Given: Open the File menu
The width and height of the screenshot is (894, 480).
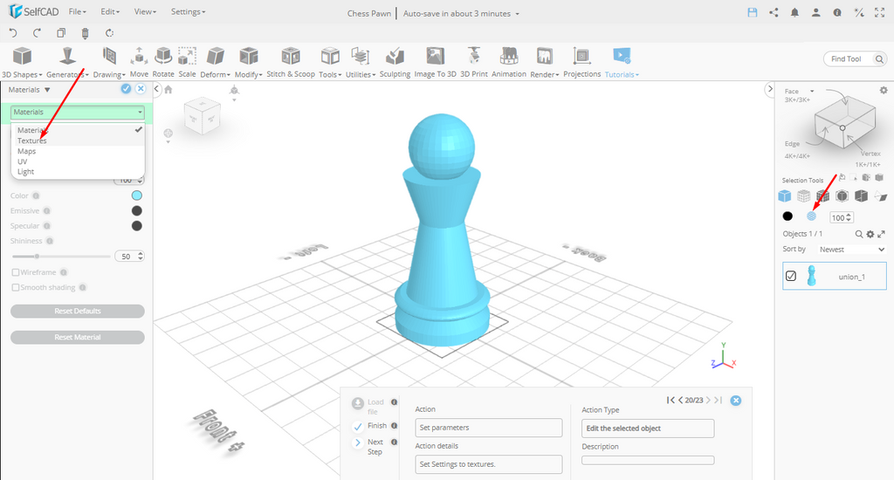Looking at the screenshot, I should point(77,12).
